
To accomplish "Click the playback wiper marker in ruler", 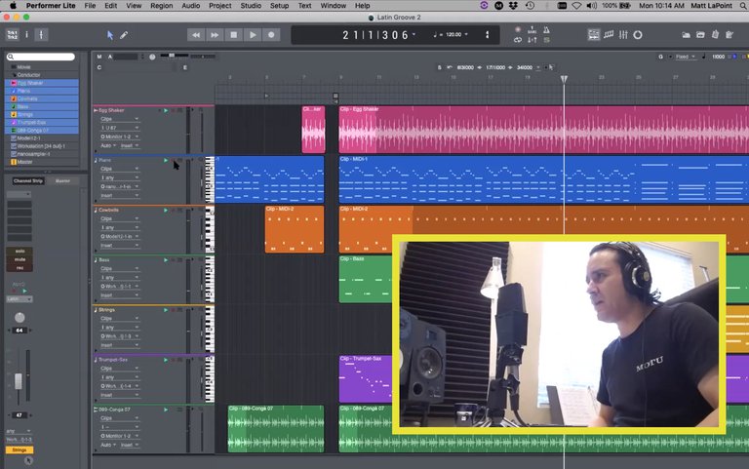I will (x=564, y=79).
